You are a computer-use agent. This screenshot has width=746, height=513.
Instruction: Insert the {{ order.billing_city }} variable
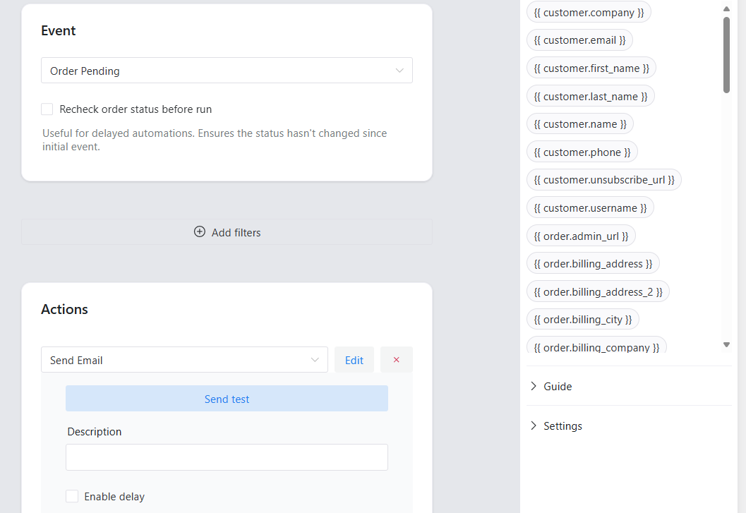(582, 320)
